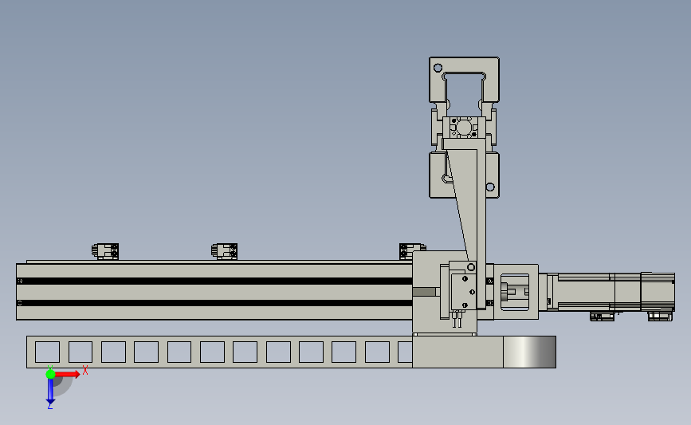
Task: Select the upper gripper jaw block
Action: pos(464,80)
